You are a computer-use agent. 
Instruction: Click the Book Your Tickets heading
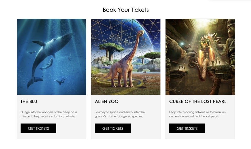coord(126,10)
